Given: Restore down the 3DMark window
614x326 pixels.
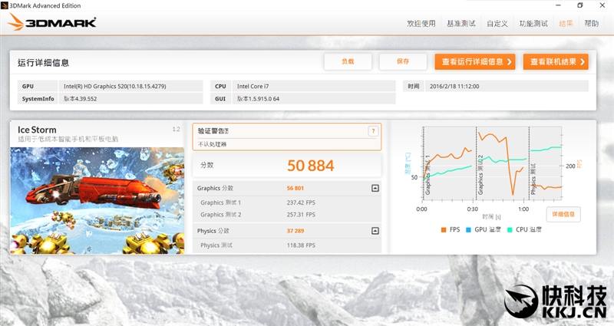Looking at the screenshot, I should coord(580,5).
